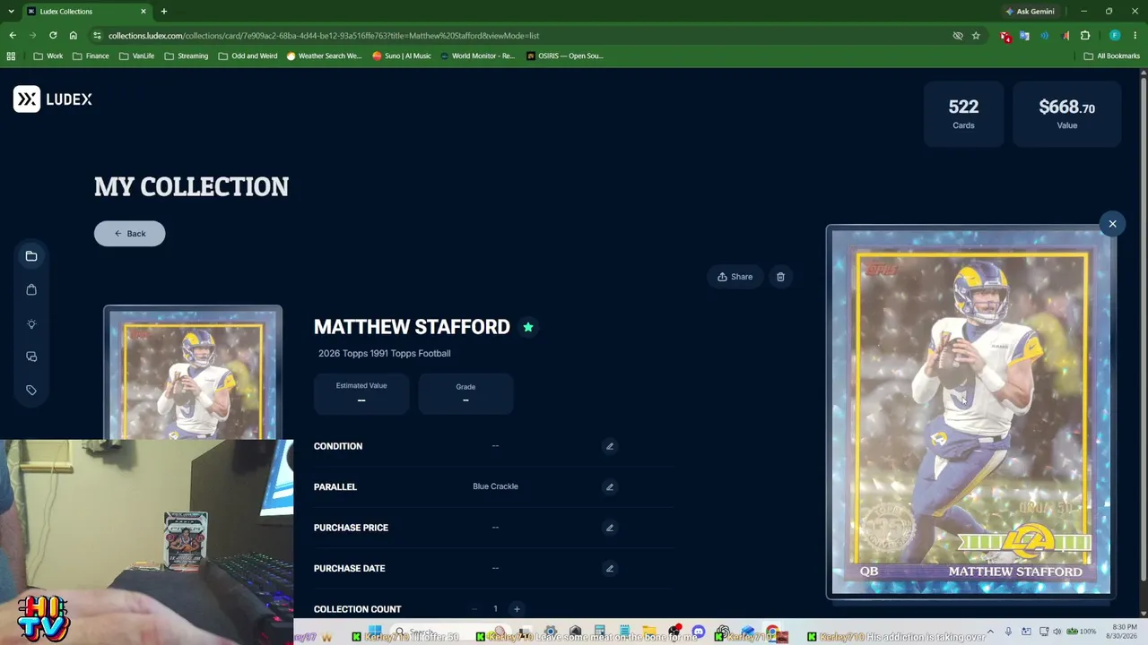
Task: Close the enlarged card image preview
Action: pyautogui.click(x=1112, y=224)
